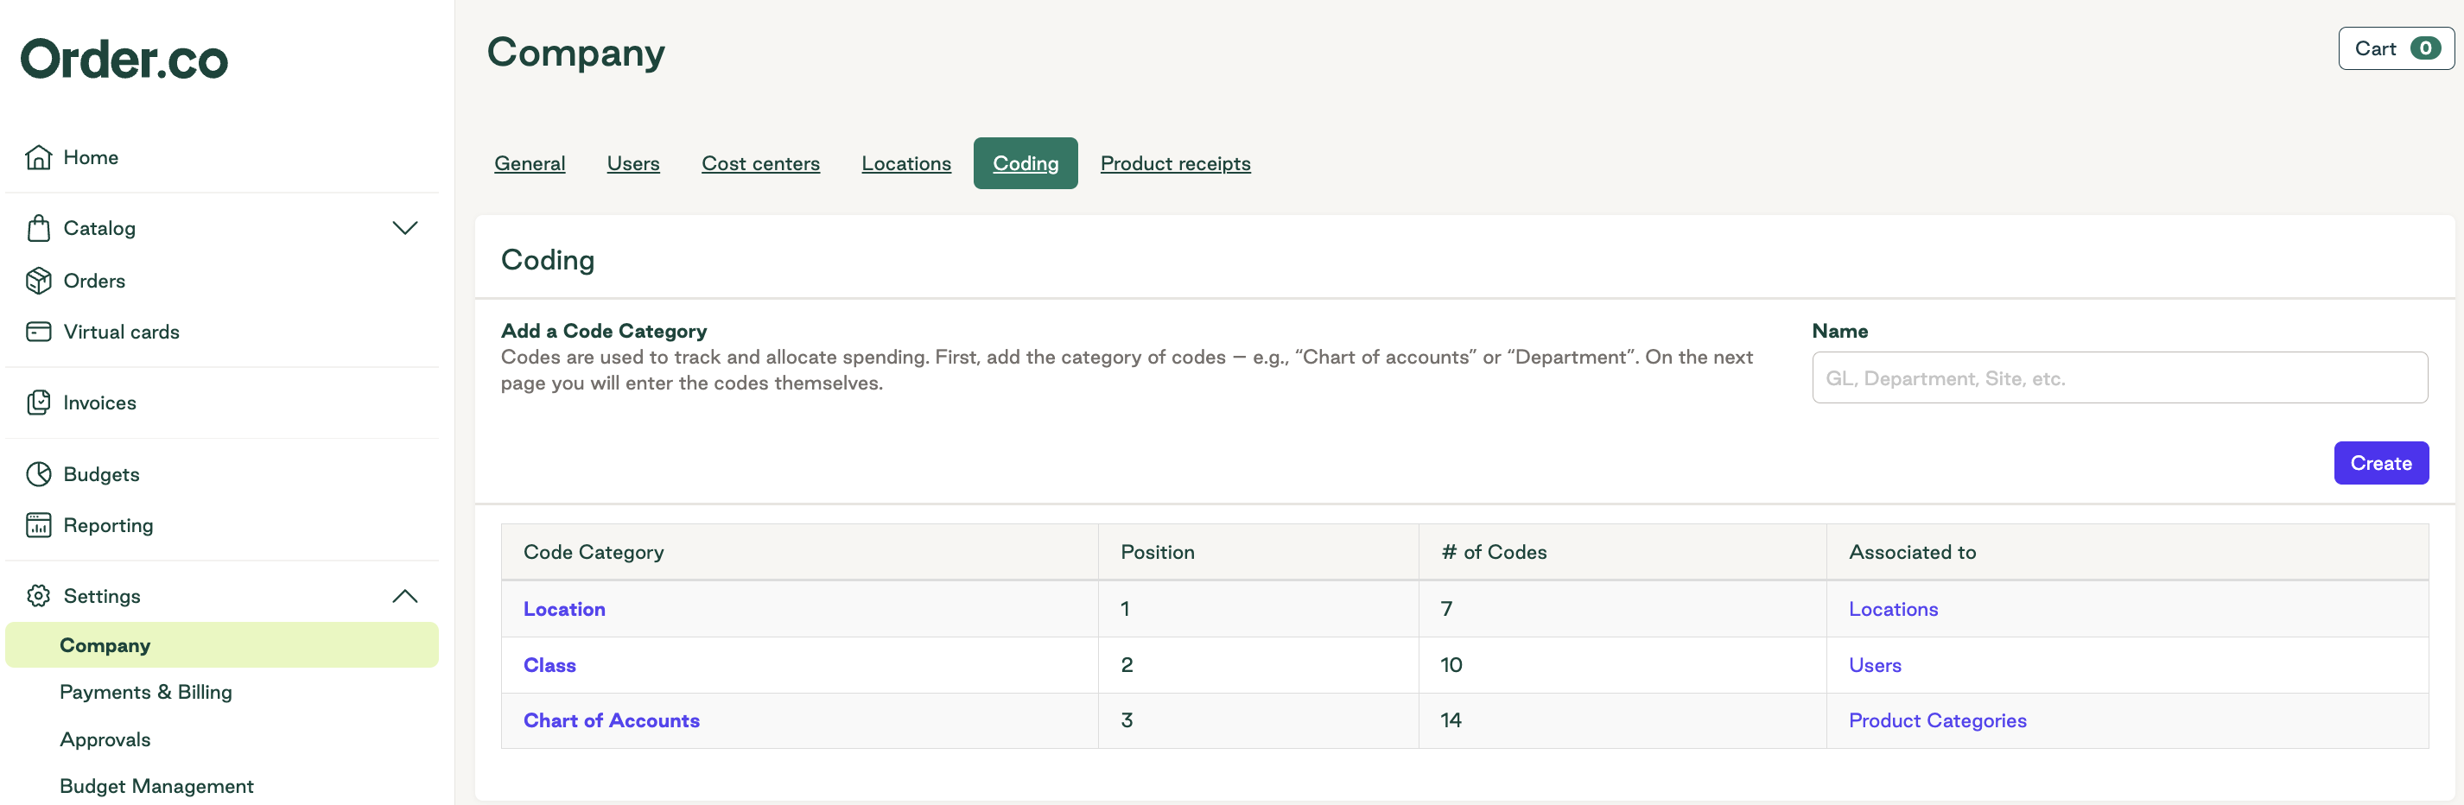
Task: Expand the Catalog menu chevron
Action: coord(405,227)
